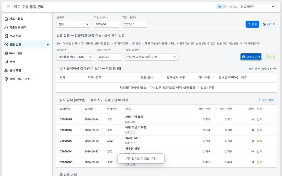Screen dimensions: 282x176
Task: Click the 처리할 대상이 없습니다. toast message
Action: pyautogui.click(x=141, y=159)
